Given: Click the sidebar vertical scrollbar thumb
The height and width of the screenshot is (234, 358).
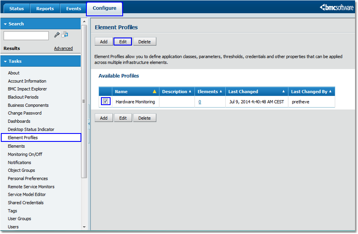Looking at the screenshot, I should point(84,101).
